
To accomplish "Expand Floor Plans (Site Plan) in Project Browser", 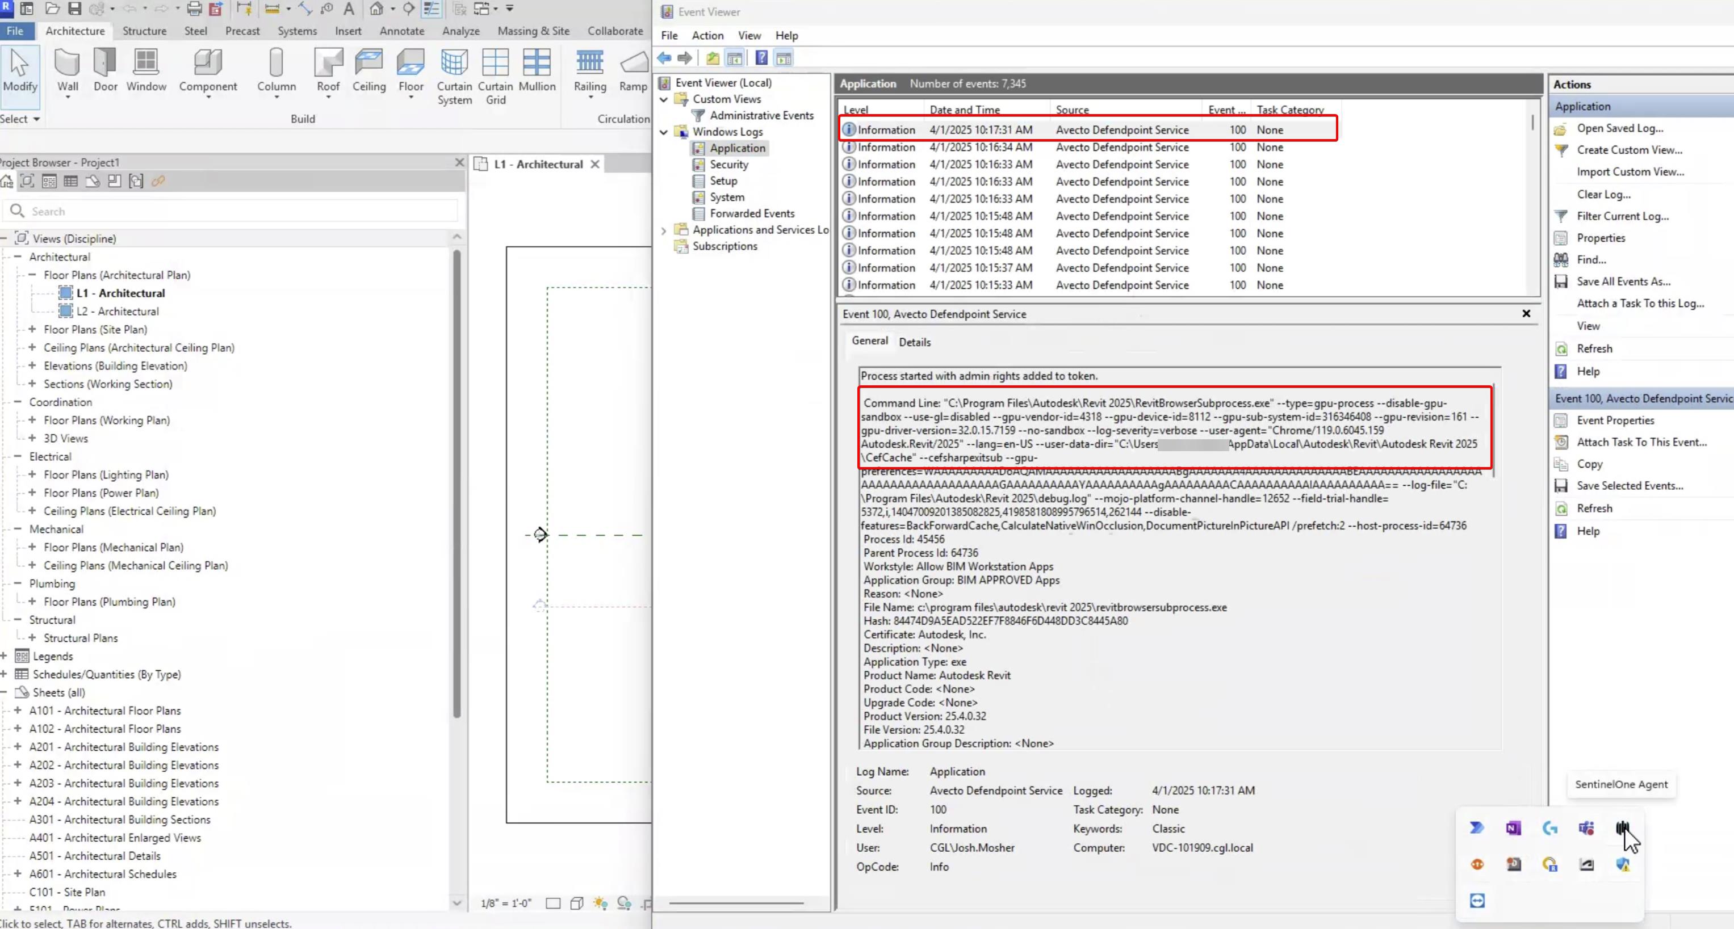I will 32,329.
